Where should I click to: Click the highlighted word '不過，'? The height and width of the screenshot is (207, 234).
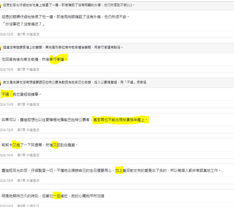[7, 94]
